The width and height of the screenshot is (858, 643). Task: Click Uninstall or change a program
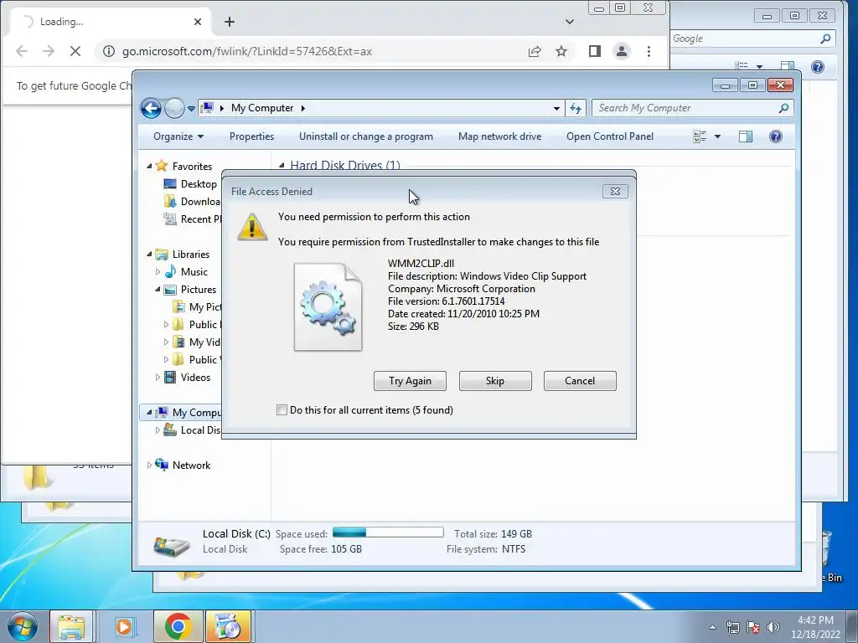click(x=366, y=136)
